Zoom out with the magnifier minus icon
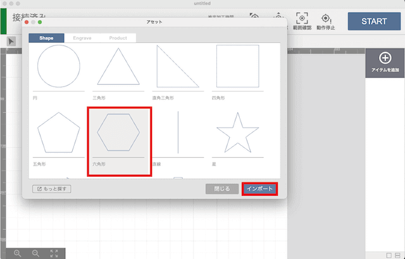Image resolution: width=405 pixels, height=259 pixels. tap(35, 253)
